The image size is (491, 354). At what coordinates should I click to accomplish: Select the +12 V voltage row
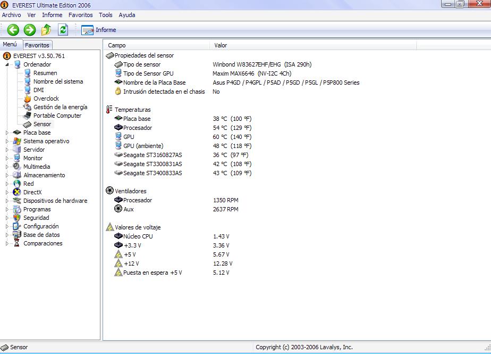point(173,264)
